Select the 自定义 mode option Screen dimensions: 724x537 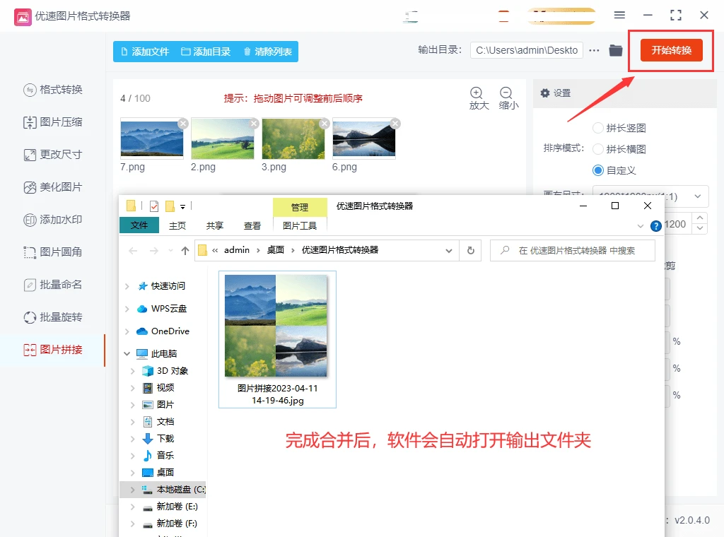point(597,170)
